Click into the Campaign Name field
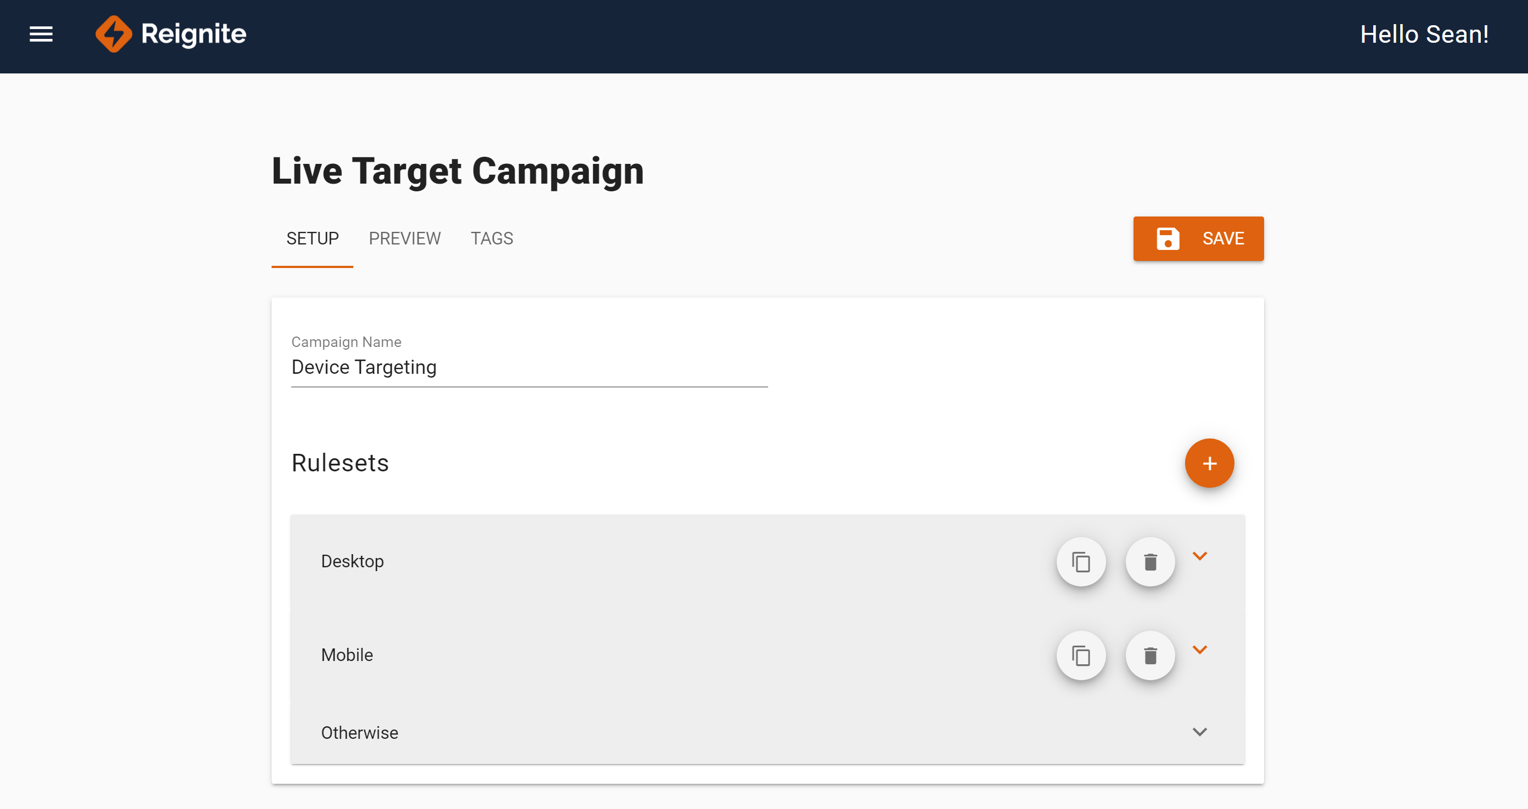 point(529,367)
